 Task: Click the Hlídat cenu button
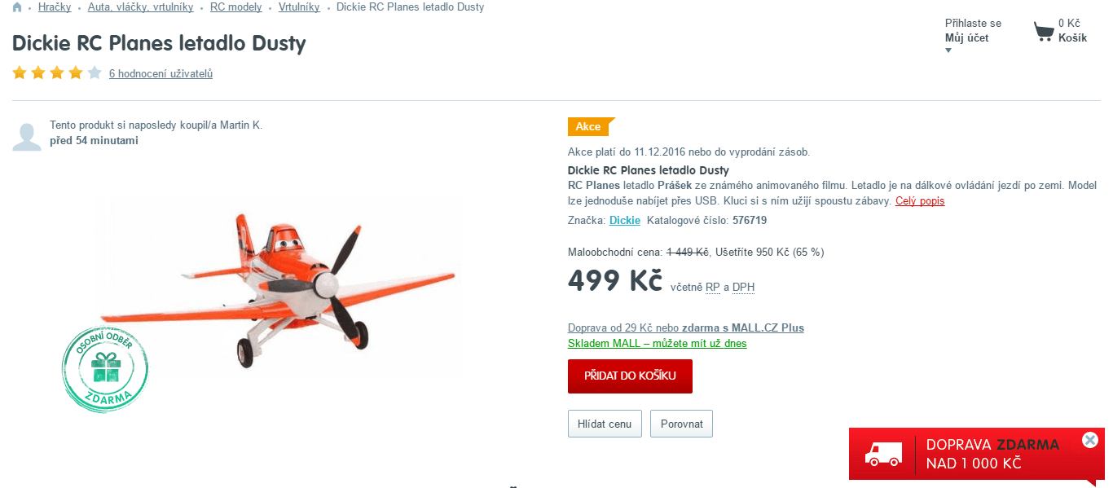[605, 424]
